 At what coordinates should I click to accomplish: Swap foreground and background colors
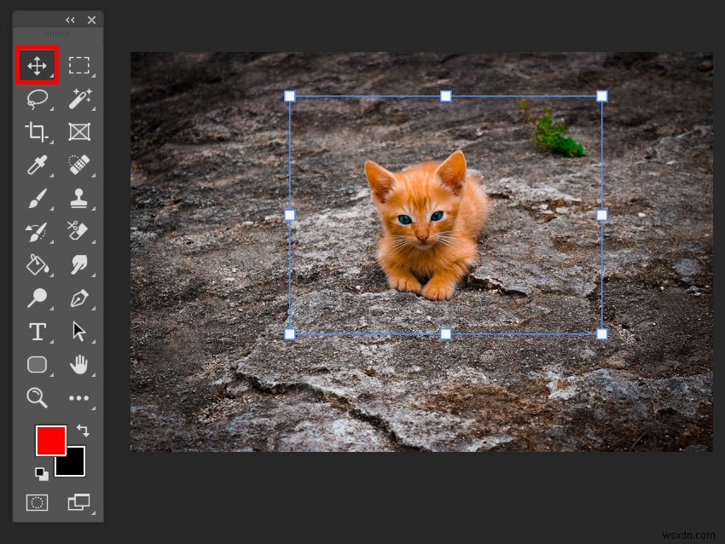(x=83, y=431)
